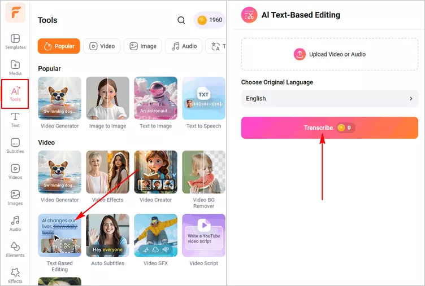425x286 pixels.
Task: Open the partly hidden translate category tab
Action: (216, 46)
